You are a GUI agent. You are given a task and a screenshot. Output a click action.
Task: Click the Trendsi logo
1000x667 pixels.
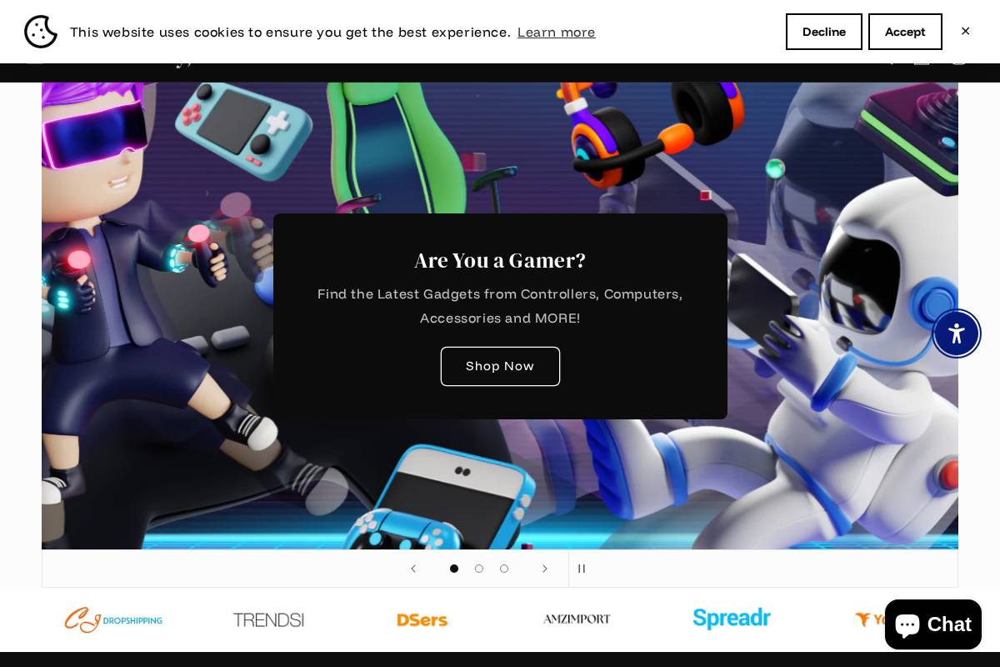[268, 619]
